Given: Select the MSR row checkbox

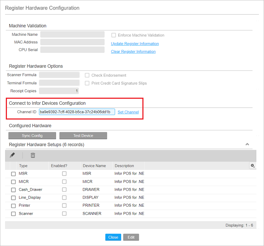Looking at the screenshot, I should tap(13, 174).
